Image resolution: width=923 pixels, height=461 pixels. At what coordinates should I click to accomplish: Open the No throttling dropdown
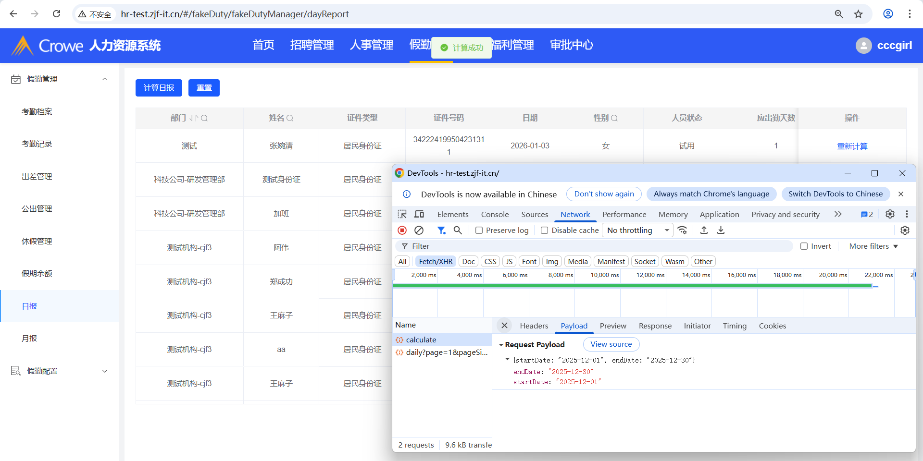[638, 230]
